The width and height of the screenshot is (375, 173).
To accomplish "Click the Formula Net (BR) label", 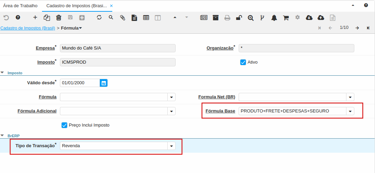I will [217, 97].
